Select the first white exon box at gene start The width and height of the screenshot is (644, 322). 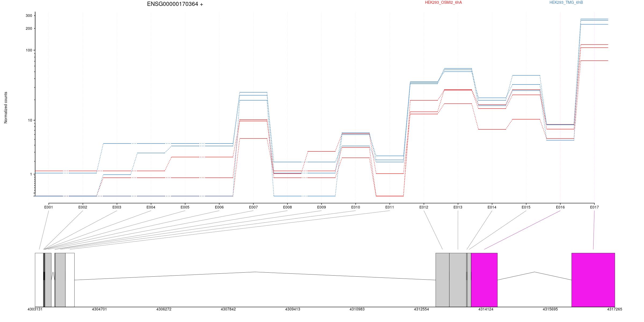(x=39, y=280)
